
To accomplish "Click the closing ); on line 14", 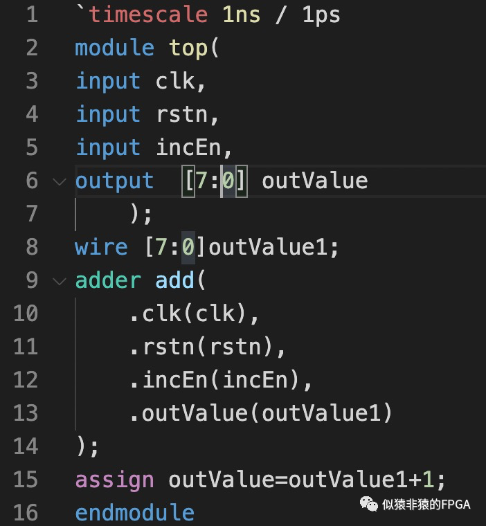I will [x=88, y=447].
